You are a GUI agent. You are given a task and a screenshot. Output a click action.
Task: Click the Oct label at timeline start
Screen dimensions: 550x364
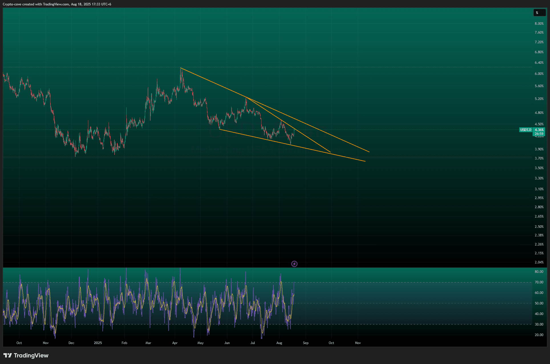coord(19,343)
